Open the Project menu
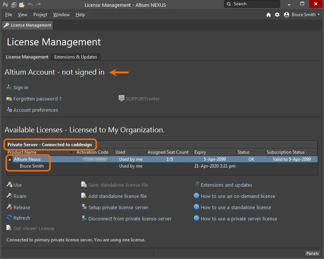The image size is (324, 259). [40, 15]
